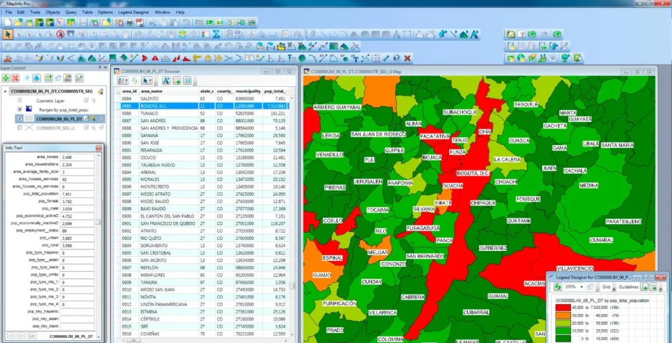Activate the Select arrow tool
Viewport: 672px width, 343px height.
(x=8, y=34)
